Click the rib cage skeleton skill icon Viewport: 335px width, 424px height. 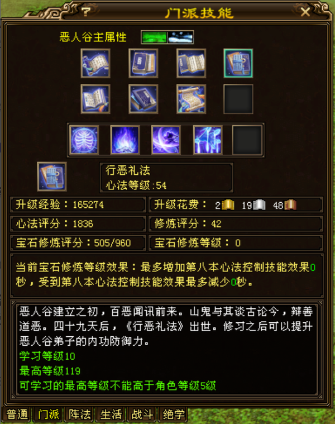coord(84,140)
